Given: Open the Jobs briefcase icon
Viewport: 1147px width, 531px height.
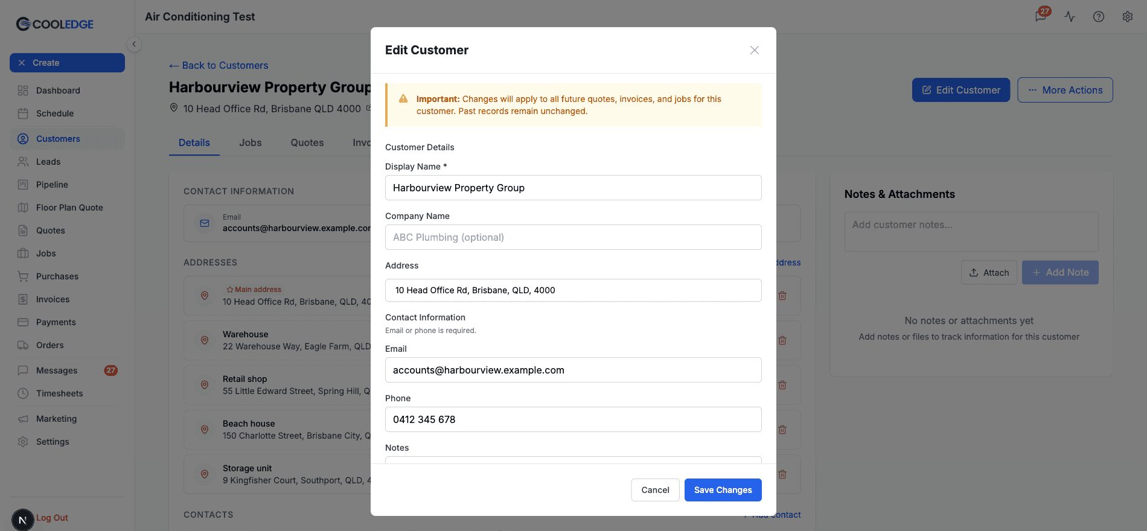Looking at the screenshot, I should (23, 253).
